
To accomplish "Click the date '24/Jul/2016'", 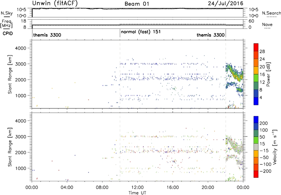I will (x=226, y=3).
